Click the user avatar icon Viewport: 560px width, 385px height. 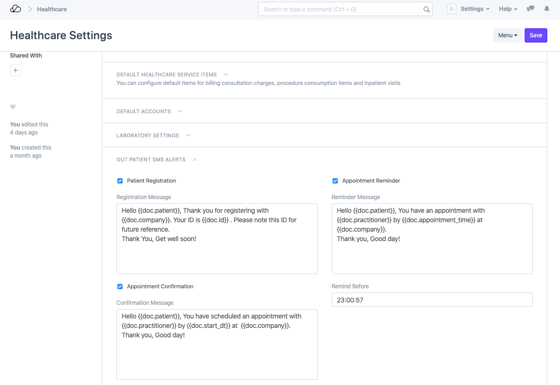click(x=451, y=9)
